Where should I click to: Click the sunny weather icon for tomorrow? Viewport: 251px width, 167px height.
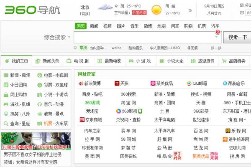point(156,10)
